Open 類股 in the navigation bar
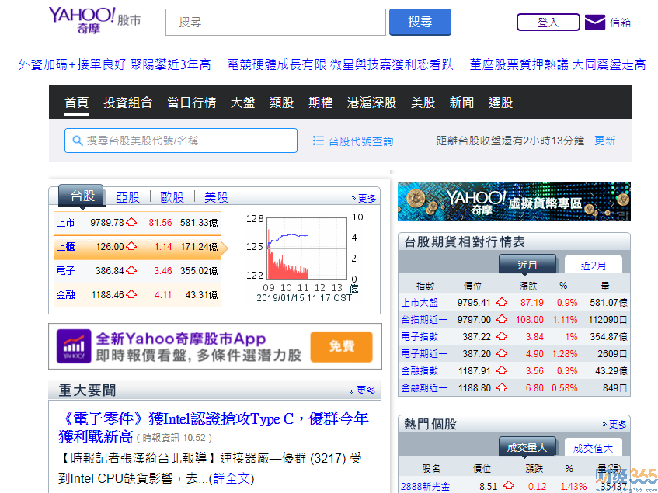Image resolution: width=658 pixels, height=493 pixels. click(x=281, y=102)
